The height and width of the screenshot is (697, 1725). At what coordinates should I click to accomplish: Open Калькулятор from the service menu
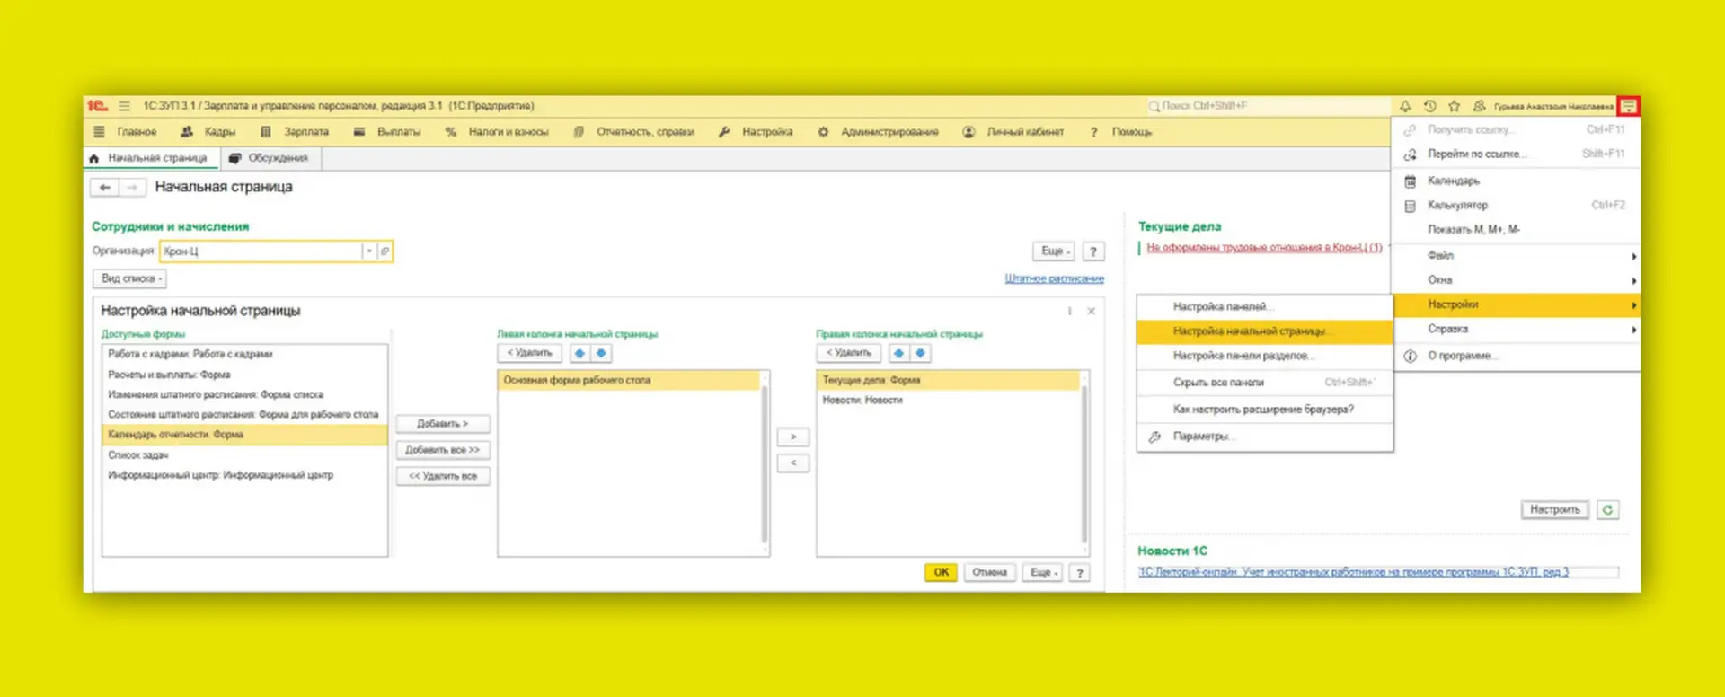[1516, 206]
